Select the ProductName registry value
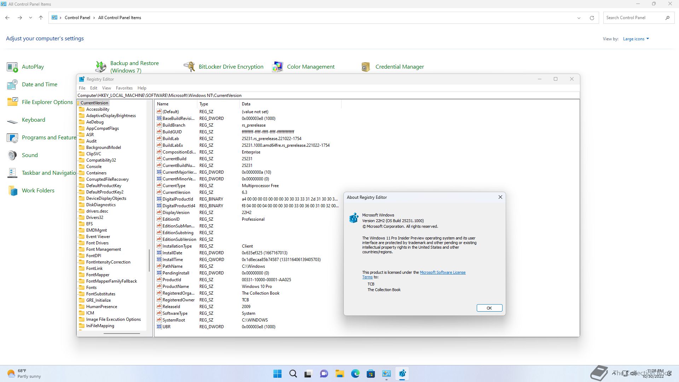The image size is (679, 382). (x=175, y=286)
